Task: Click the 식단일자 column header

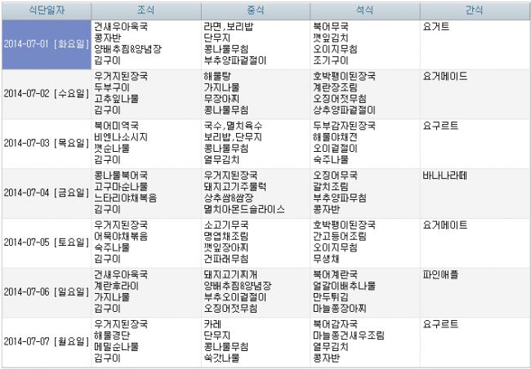Action: coord(46,11)
